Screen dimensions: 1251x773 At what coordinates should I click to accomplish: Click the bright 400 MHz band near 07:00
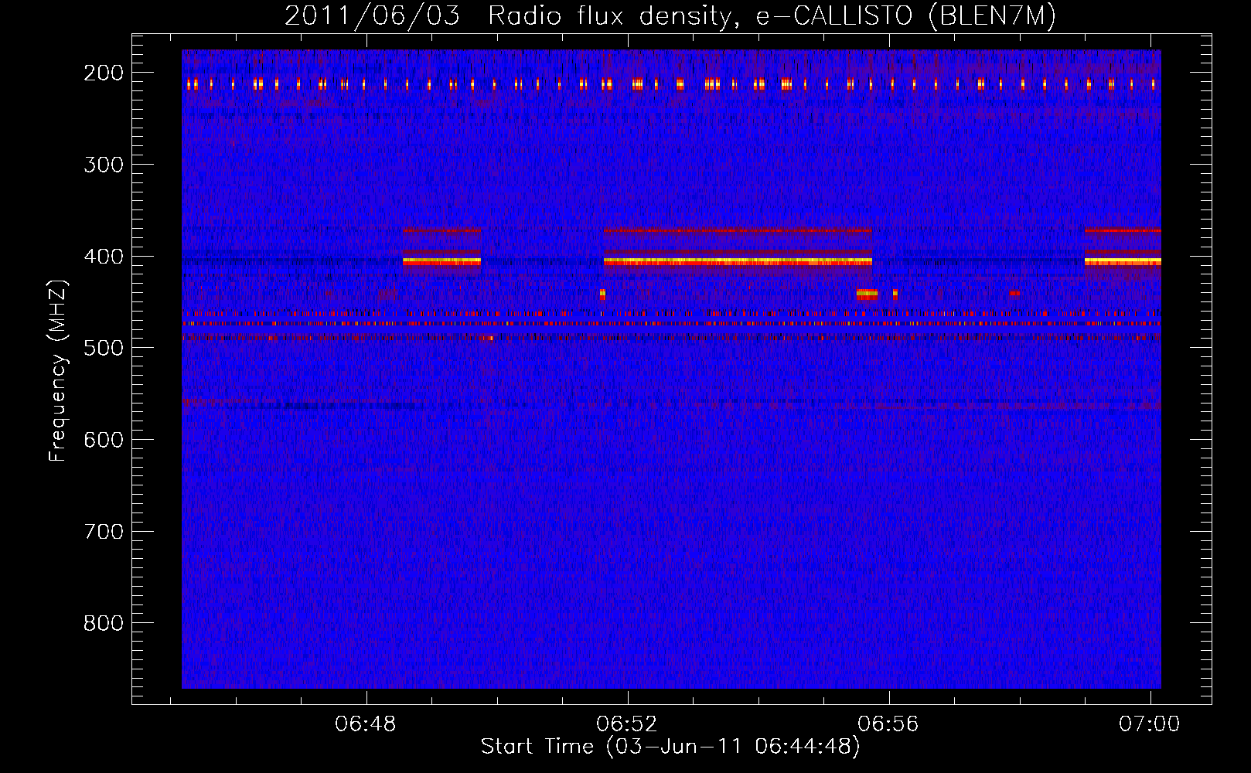click(x=1123, y=261)
